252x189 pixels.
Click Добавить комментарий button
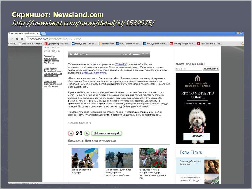pos(106,133)
